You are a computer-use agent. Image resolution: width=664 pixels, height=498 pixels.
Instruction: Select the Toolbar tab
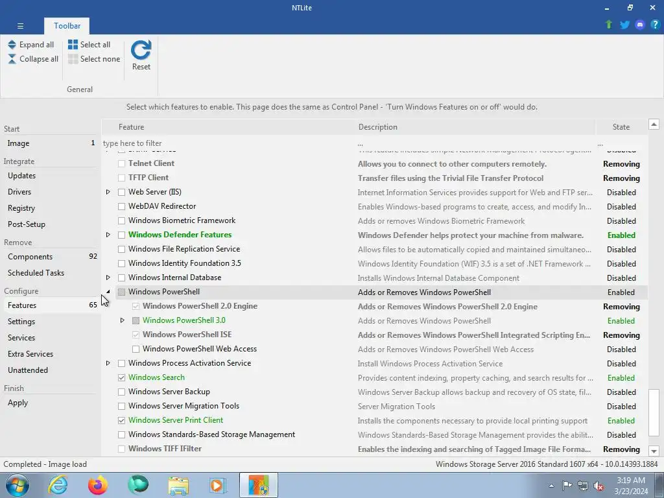[x=67, y=26]
